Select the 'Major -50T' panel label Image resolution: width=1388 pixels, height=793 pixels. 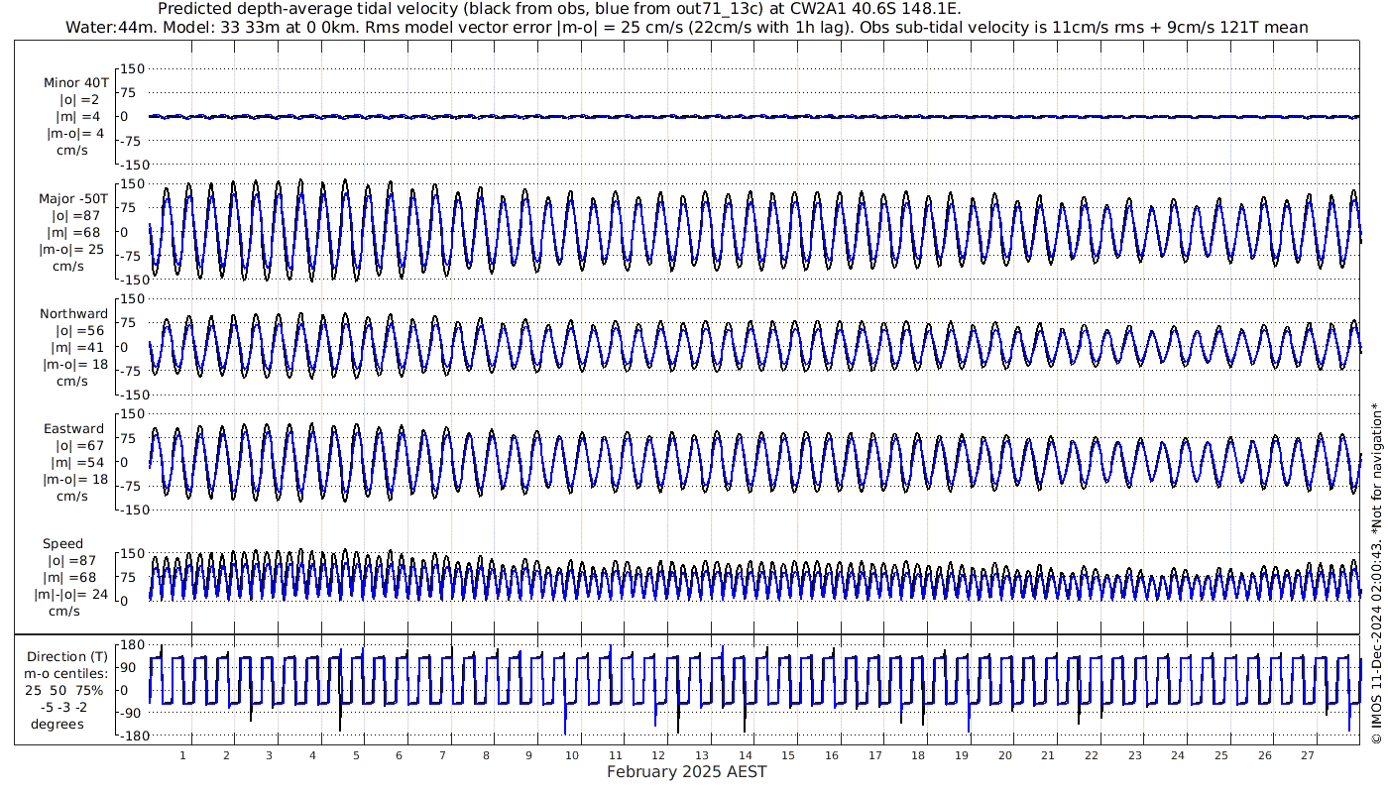point(74,198)
